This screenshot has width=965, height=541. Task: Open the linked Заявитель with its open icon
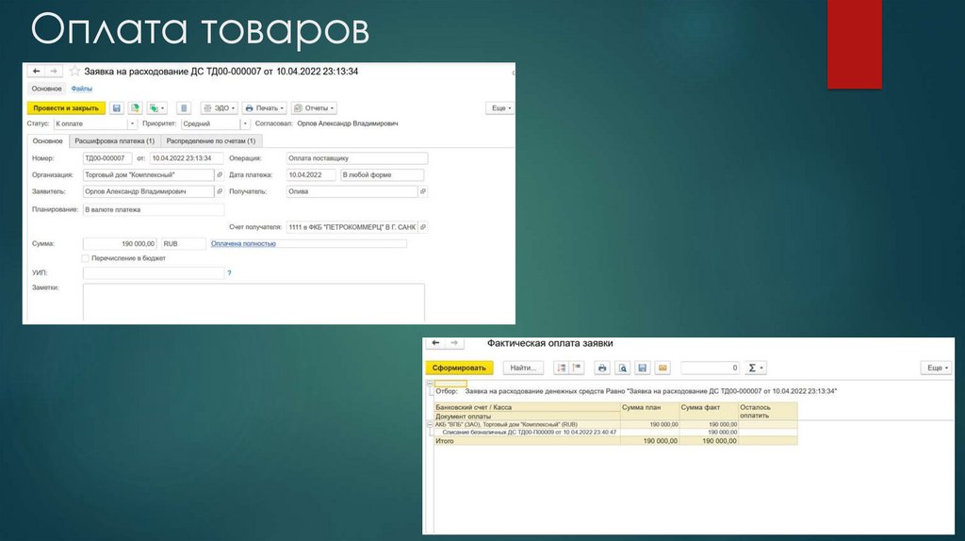point(220,191)
